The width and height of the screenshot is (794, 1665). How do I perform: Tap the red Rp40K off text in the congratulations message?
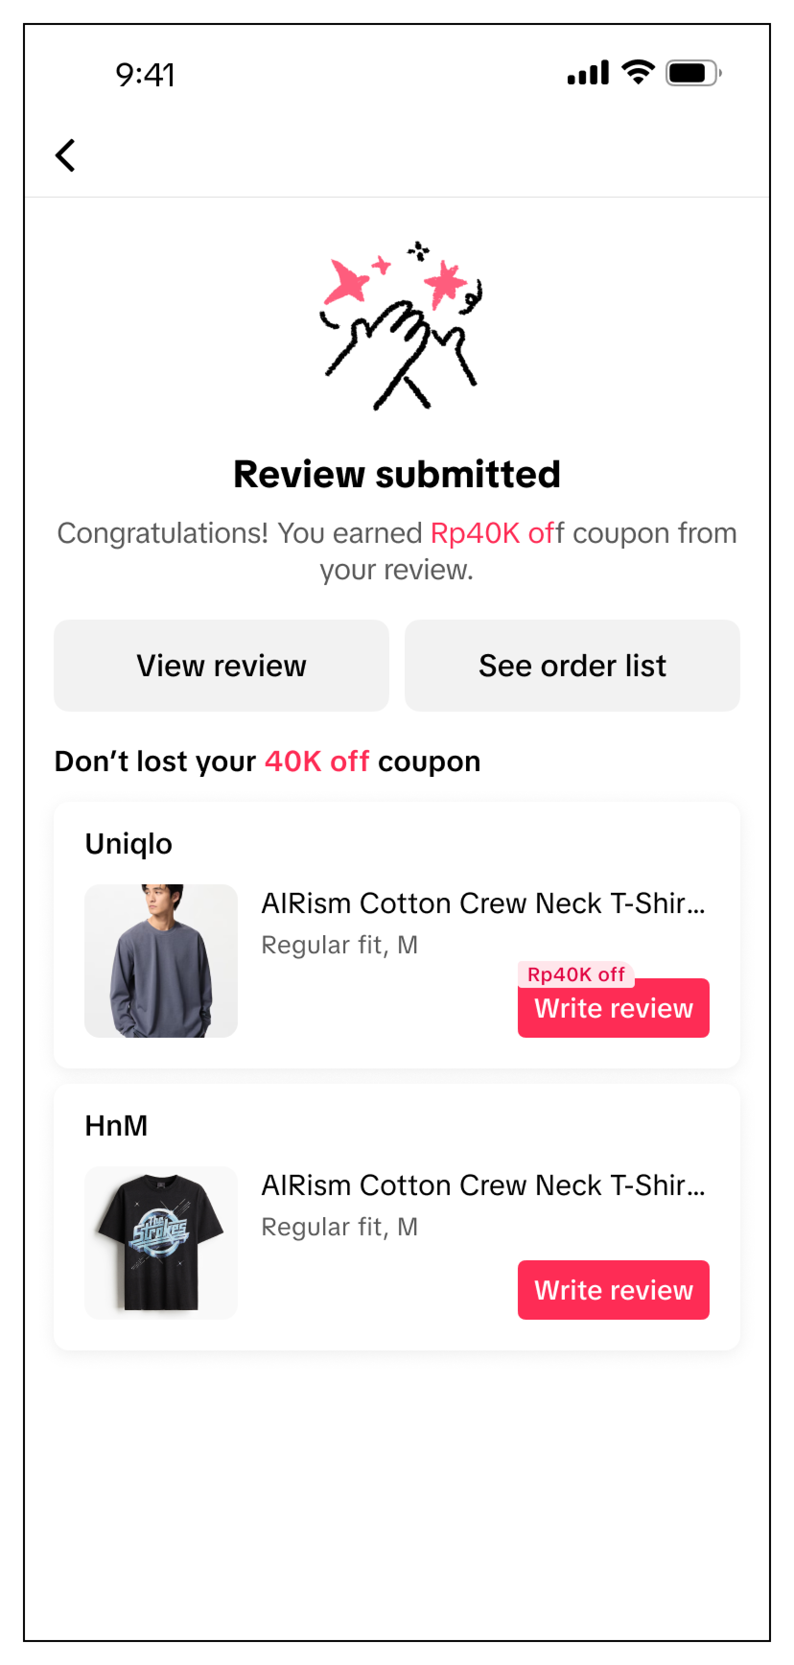tap(496, 533)
